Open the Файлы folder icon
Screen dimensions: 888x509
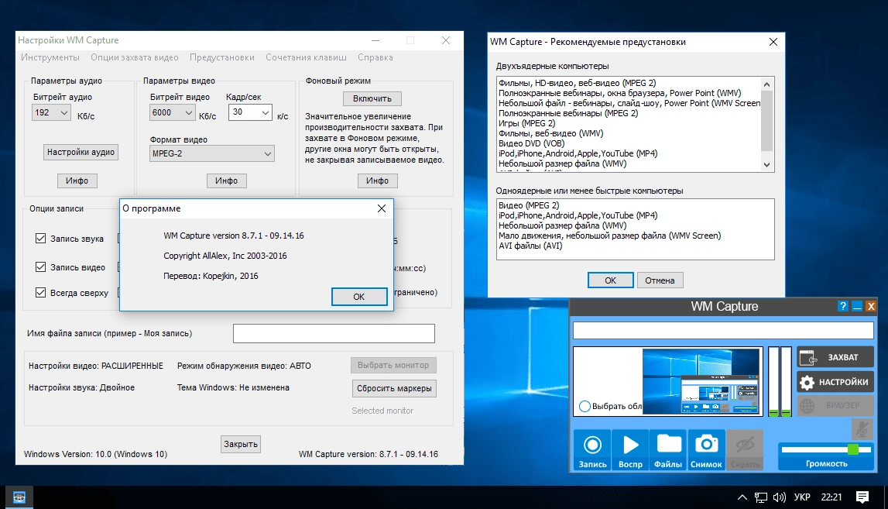[668, 450]
